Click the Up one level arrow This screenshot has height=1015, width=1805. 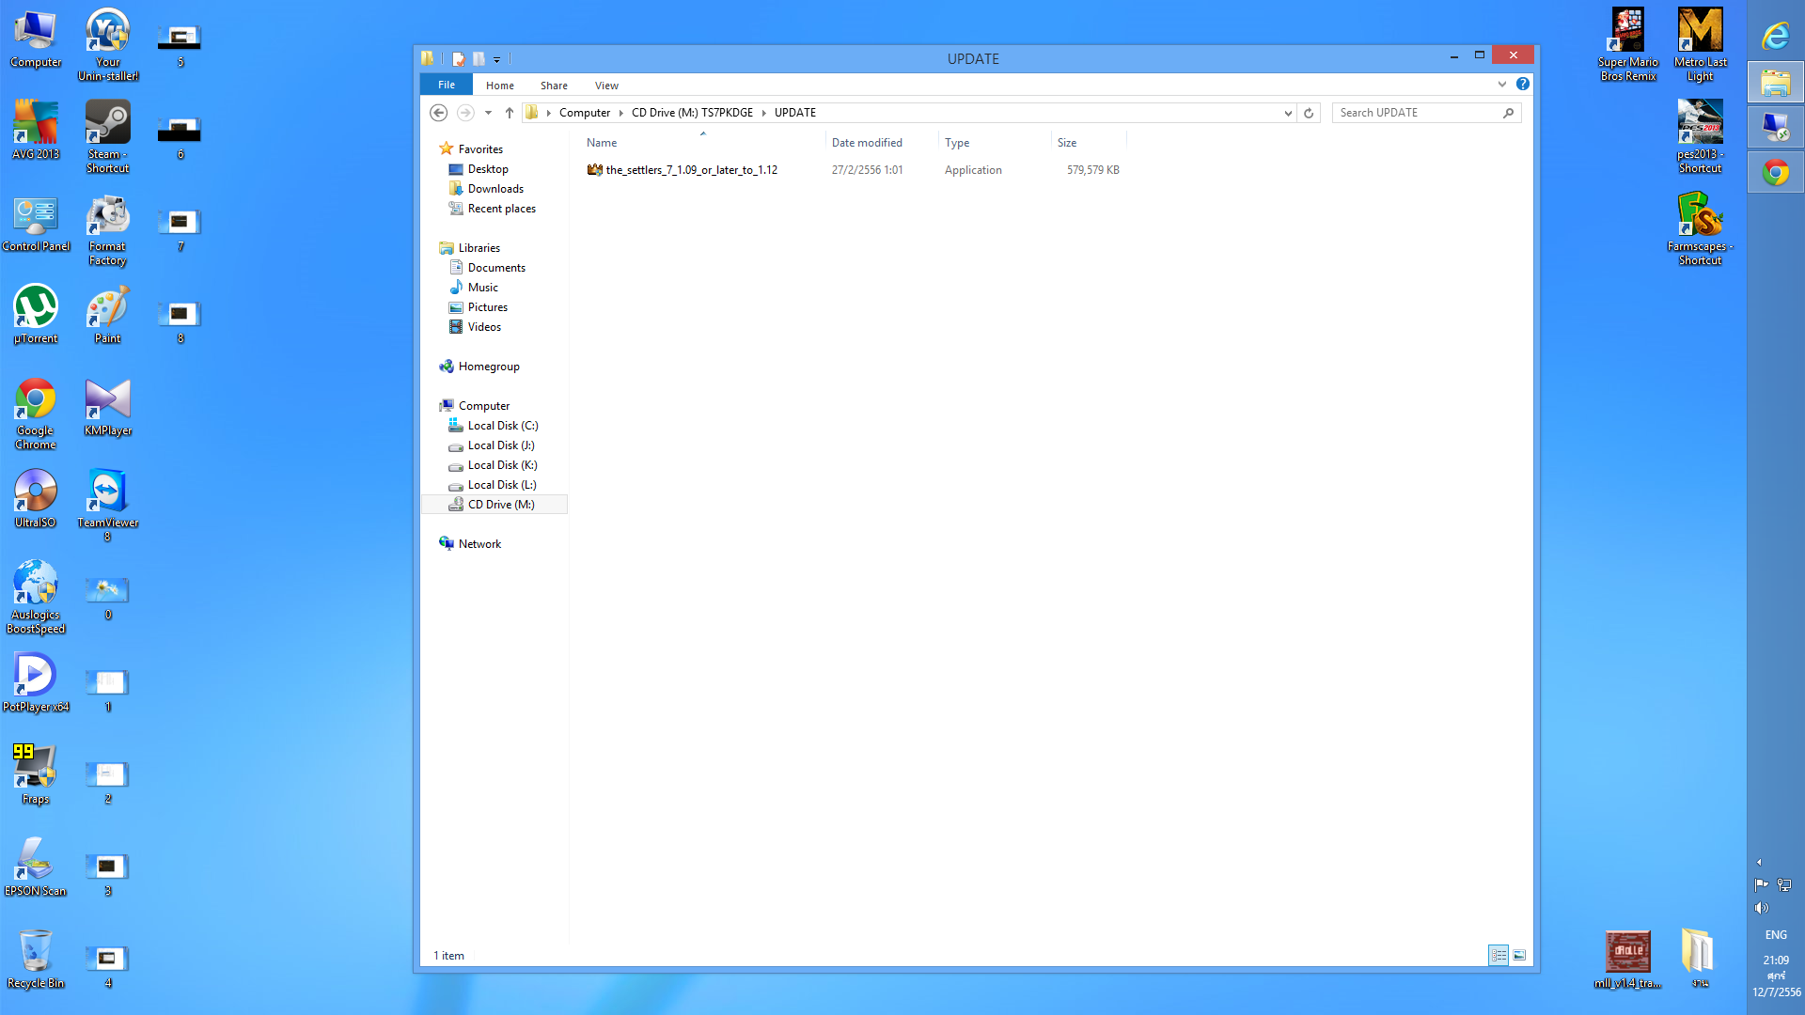click(x=510, y=113)
